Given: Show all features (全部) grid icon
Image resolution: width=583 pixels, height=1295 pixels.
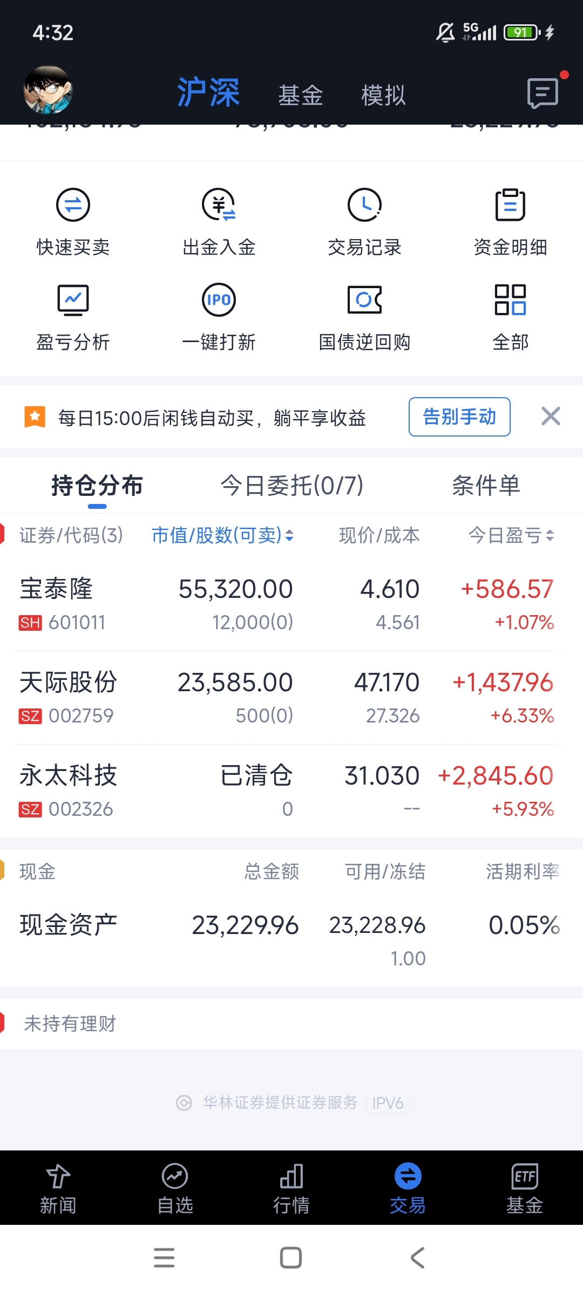Looking at the screenshot, I should pos(510,300).
